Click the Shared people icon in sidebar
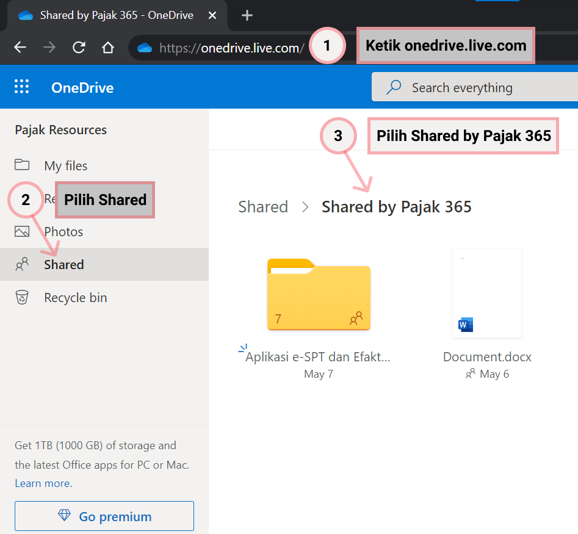This screenshot has height=534, width=578. [x=22, y=264]
